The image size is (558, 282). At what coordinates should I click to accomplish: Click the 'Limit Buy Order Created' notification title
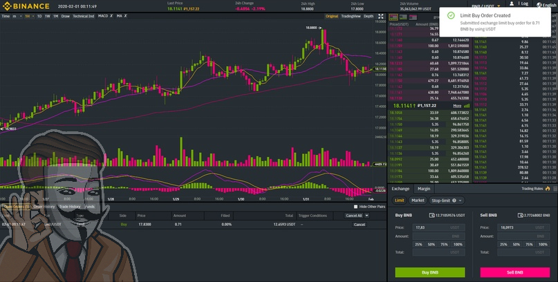click(x=485, y=16)
